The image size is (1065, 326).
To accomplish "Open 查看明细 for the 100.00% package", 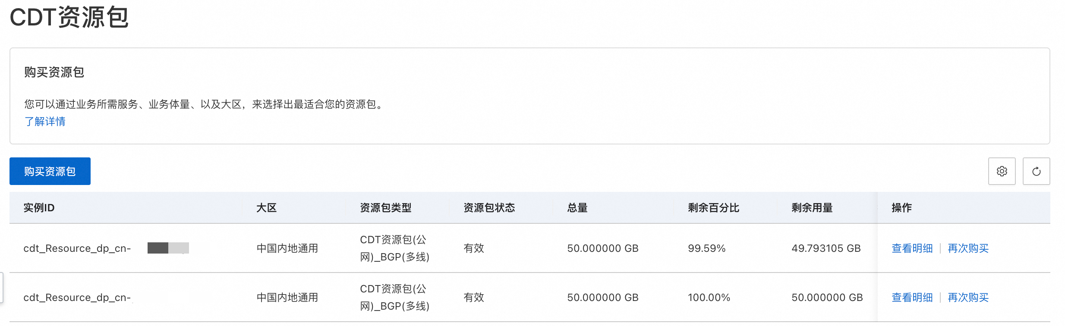I will 912,298.
